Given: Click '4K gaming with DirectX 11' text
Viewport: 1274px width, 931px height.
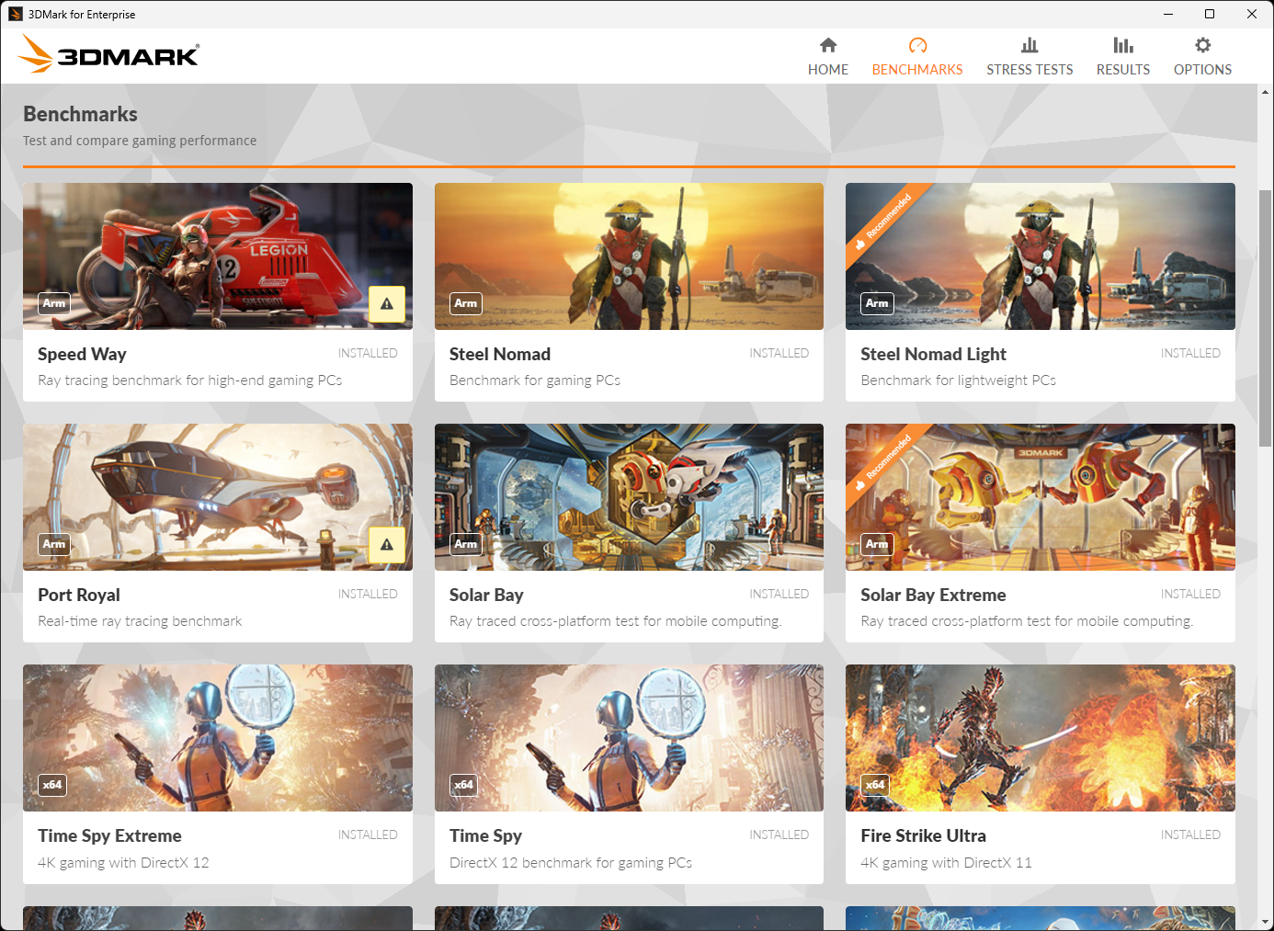Looking at the screenshot, I should point(946,863).
